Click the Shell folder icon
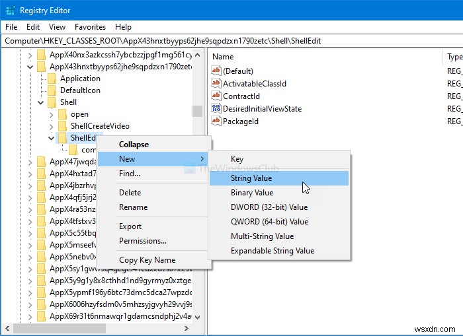 click(x=52, y=102)
